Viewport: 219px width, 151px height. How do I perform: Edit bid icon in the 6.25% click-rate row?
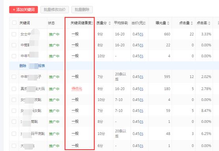[142, 134]
